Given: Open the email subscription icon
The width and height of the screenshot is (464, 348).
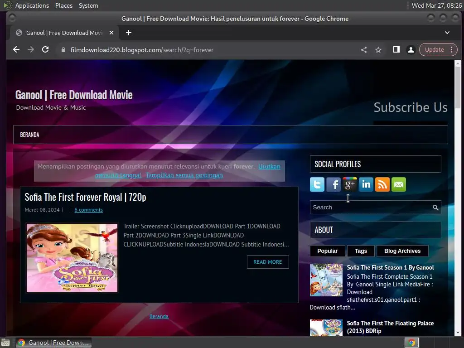Looking at the screenshot, I should click(399, 184).
